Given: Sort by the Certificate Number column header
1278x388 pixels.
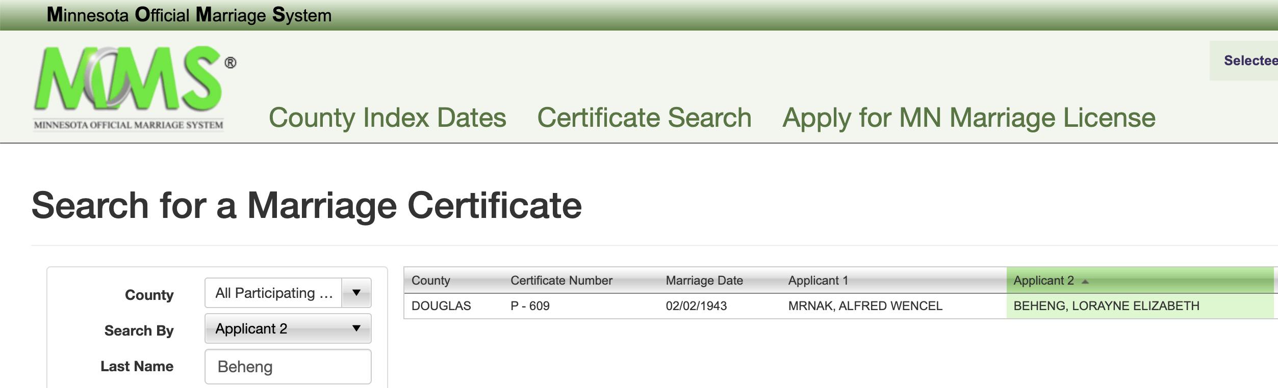Looking at the screenshot, I should [x=561, y=281].
